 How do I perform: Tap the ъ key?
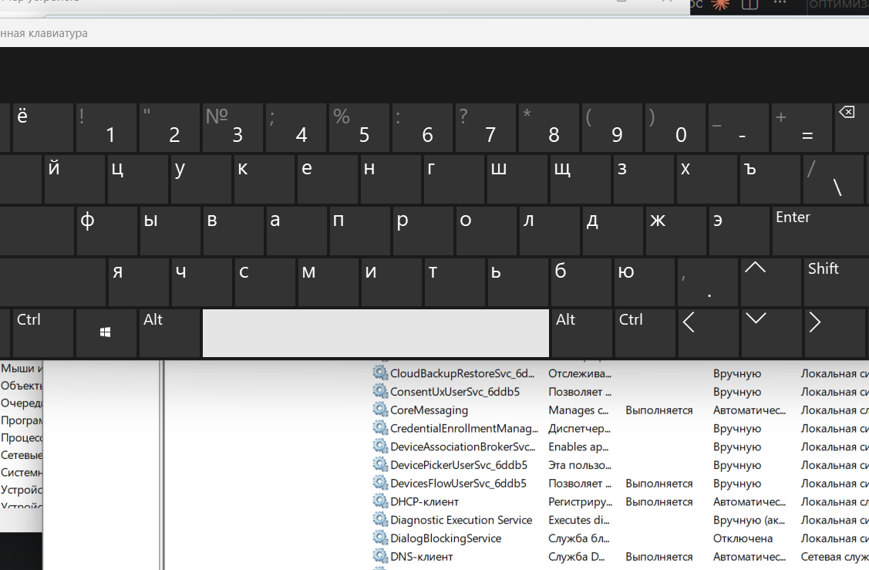click(770, 179)
